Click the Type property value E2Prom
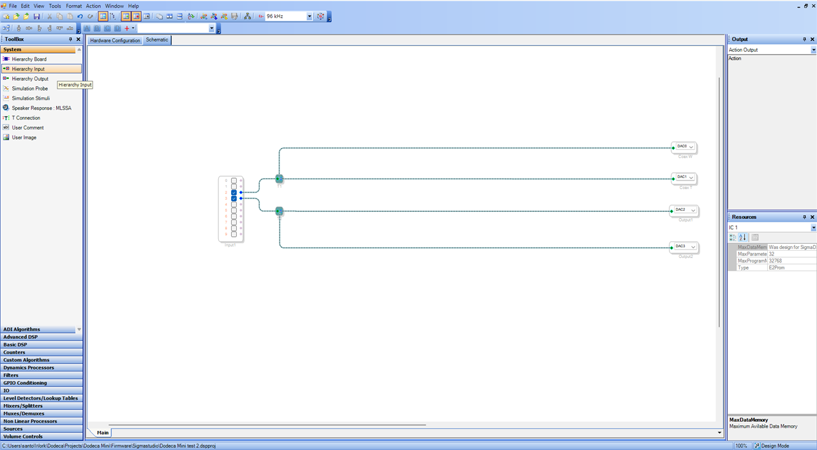The height and width of the screenshot is (450, 817). pos(791,267)
